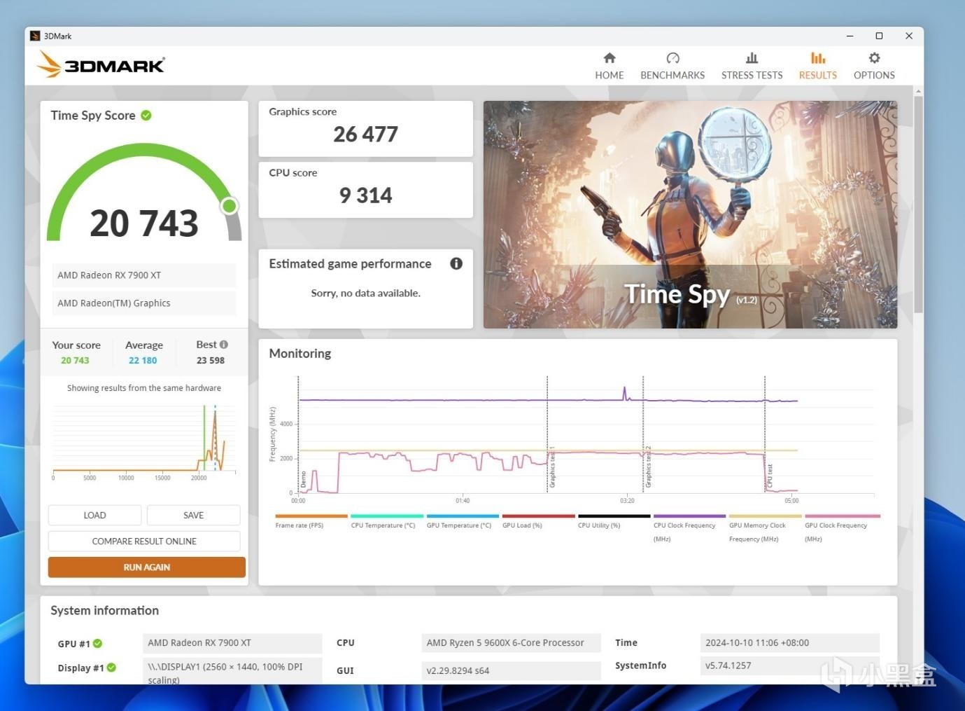
Task: Click the Best score value 23 598
Action: (x=211, y=360)
